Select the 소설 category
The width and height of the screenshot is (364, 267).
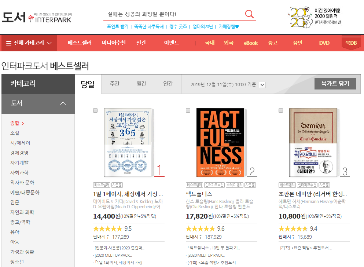coord(15,133)
